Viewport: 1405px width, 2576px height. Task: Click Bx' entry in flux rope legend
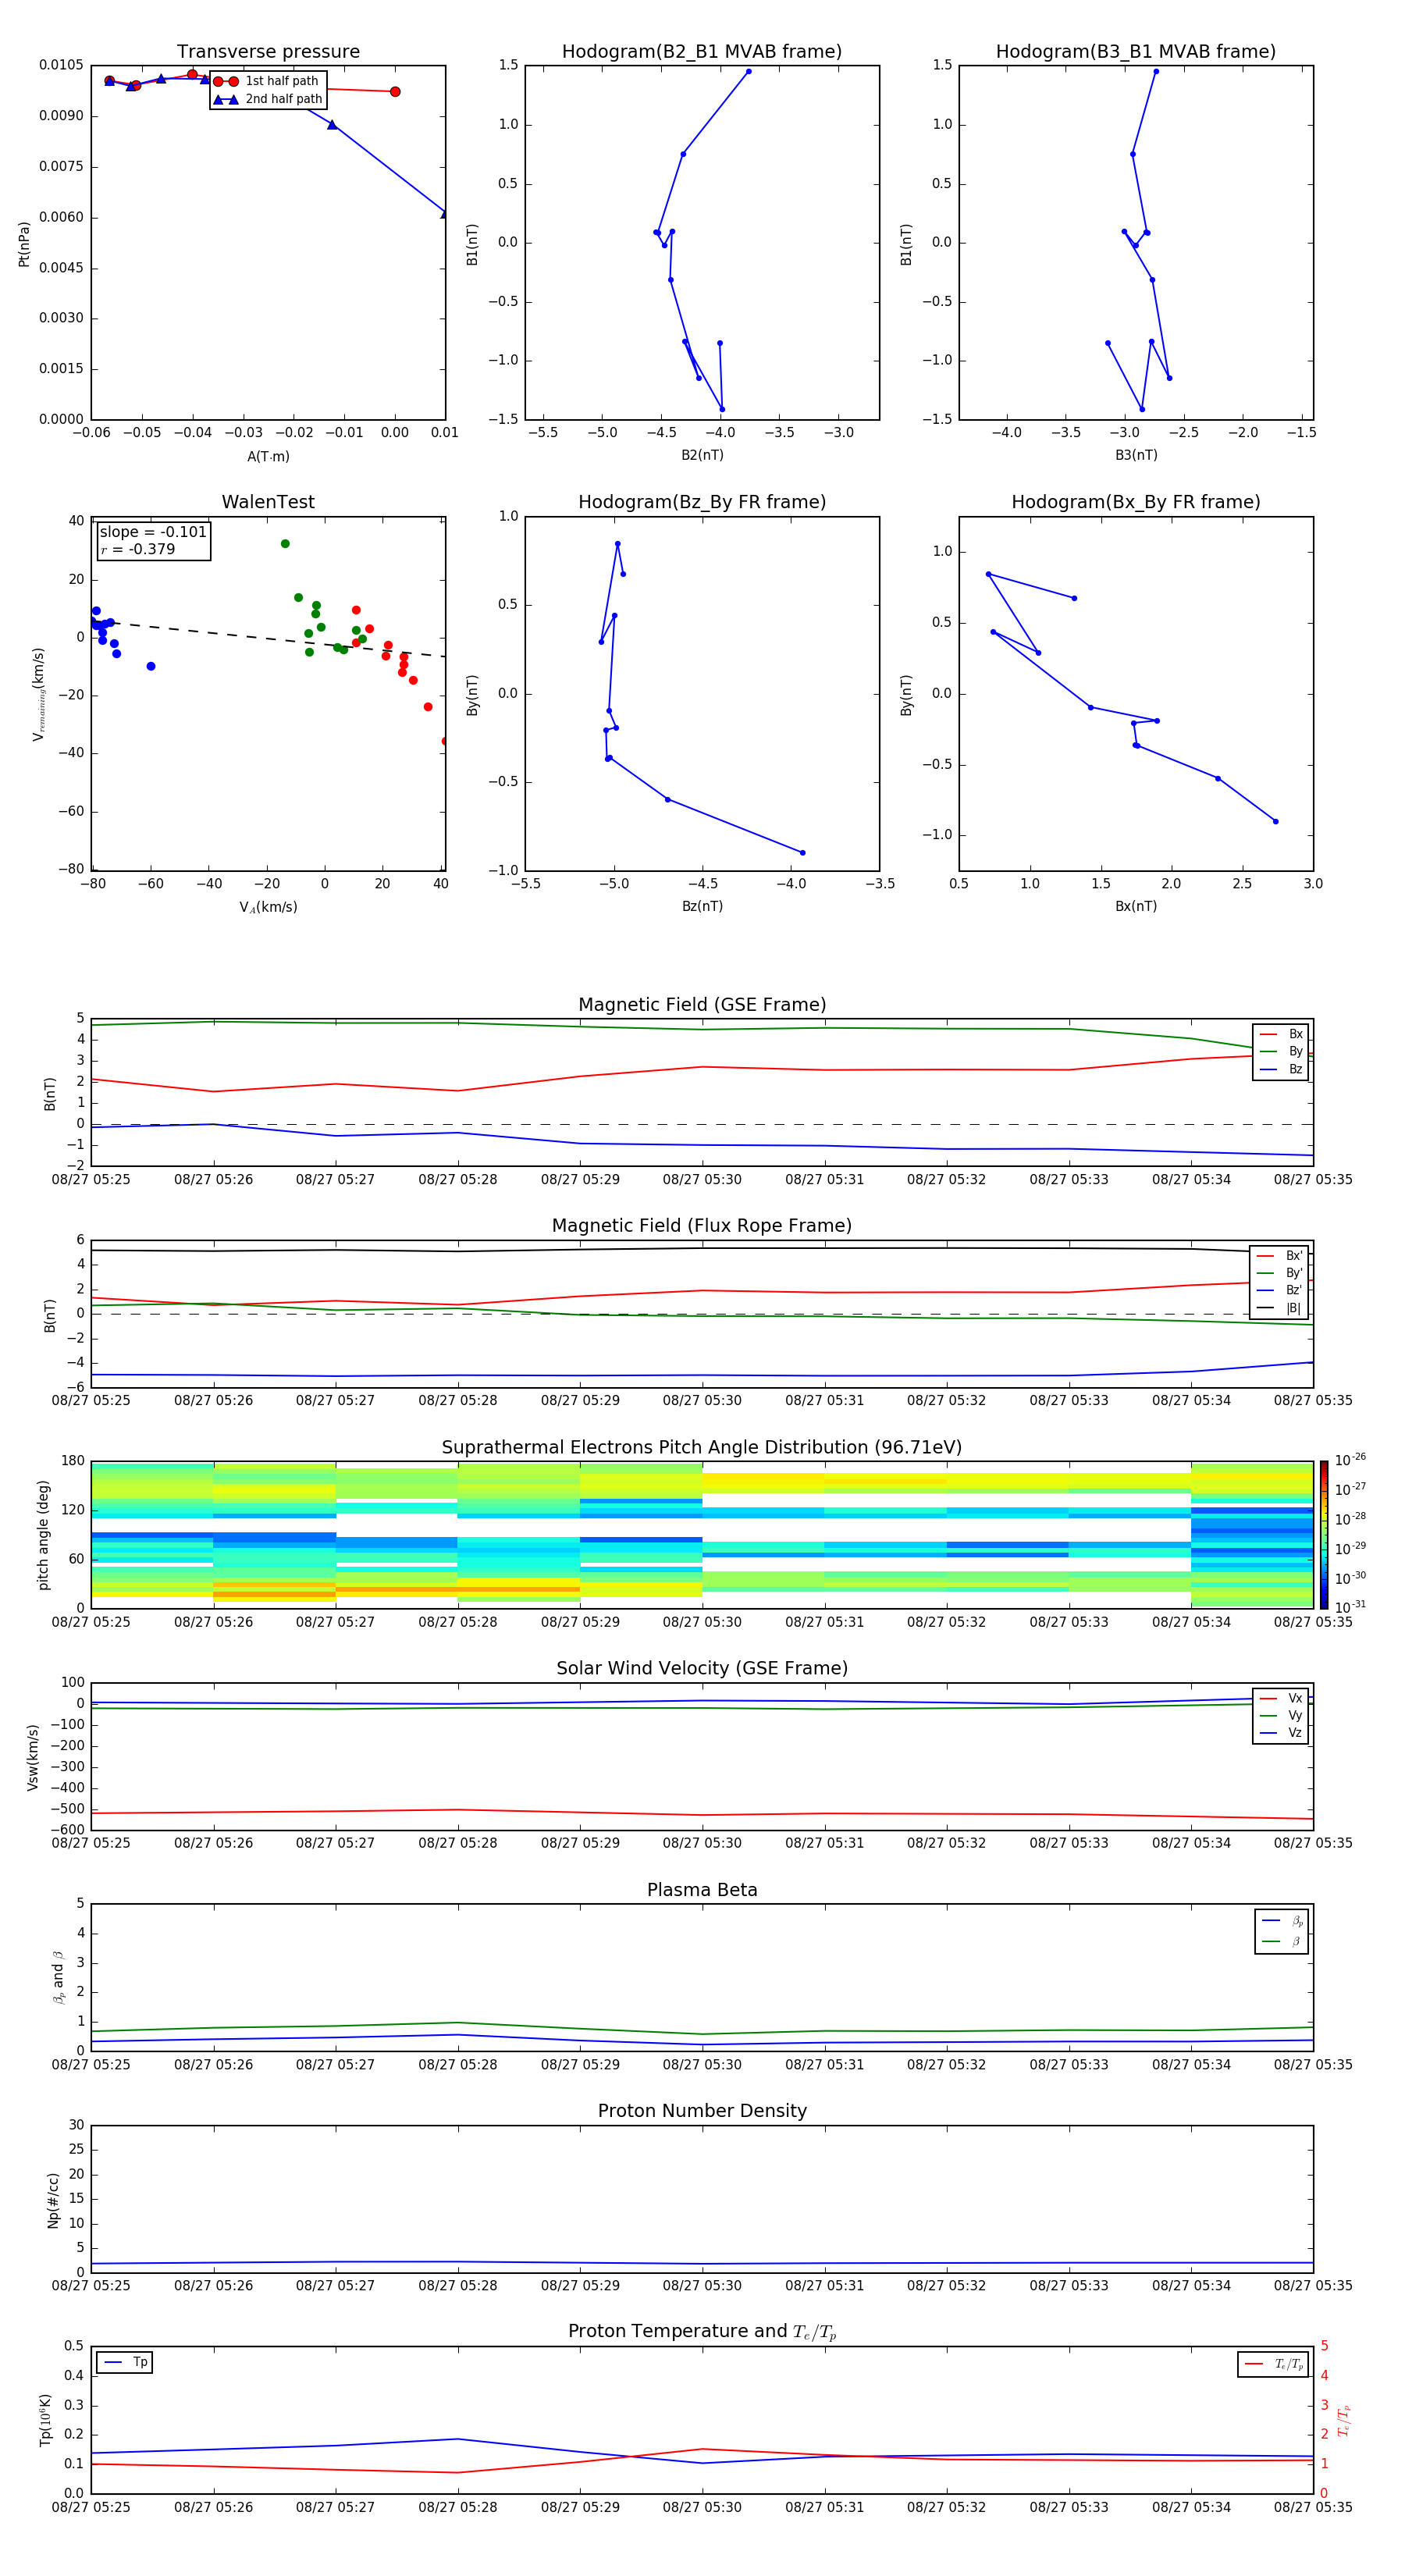tap(1280, 1256)
